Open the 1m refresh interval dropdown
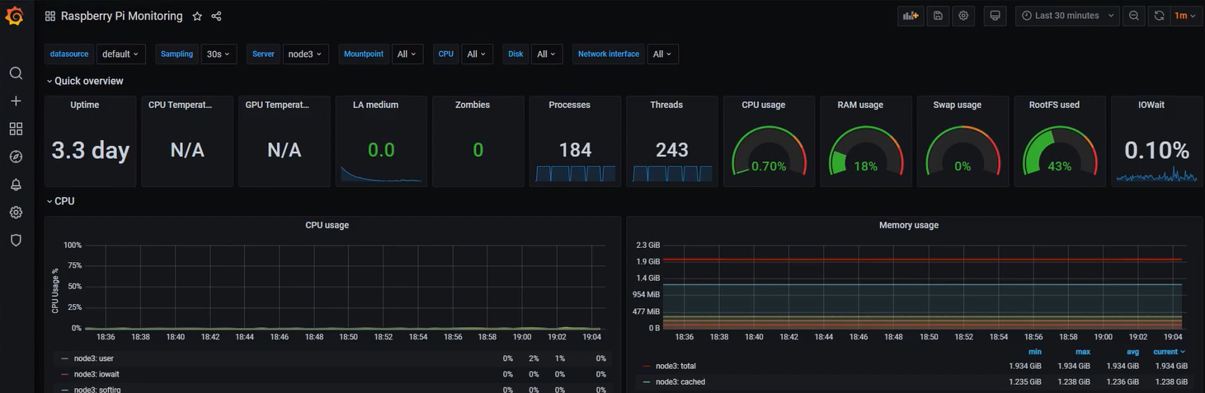Screen dimensions: 1205x393 click(1185, 16)
